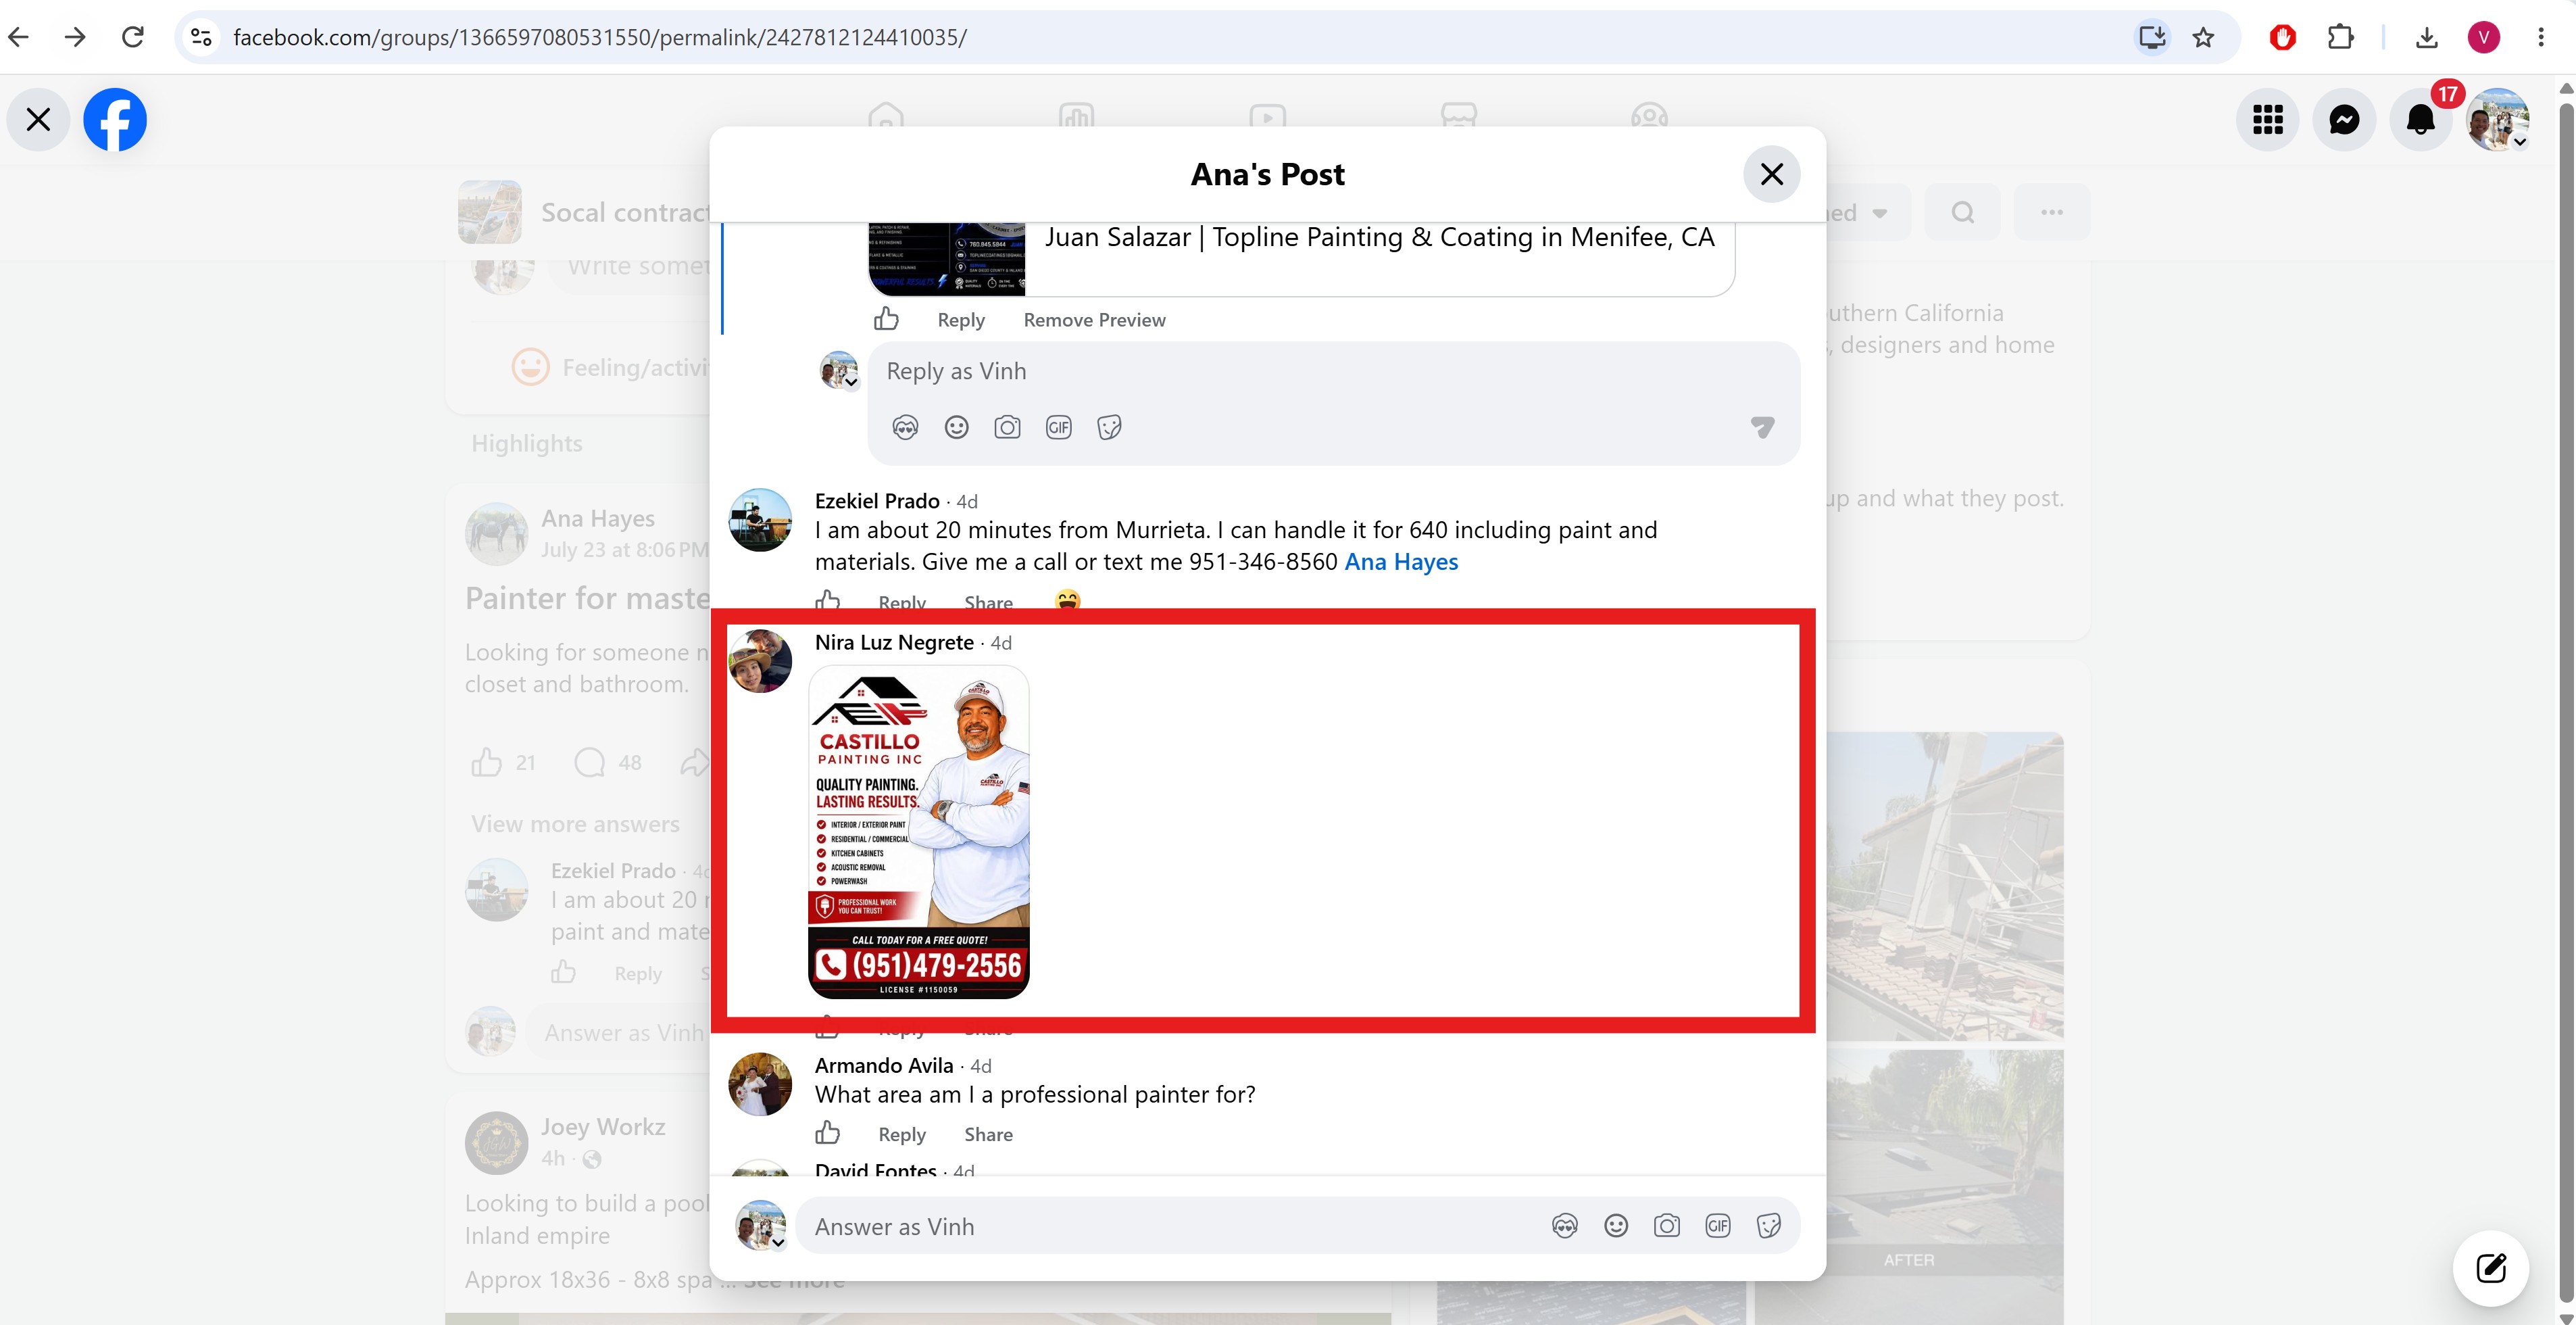Add a GIF in Answer as Vinh box

(x=1718, y=1227)
